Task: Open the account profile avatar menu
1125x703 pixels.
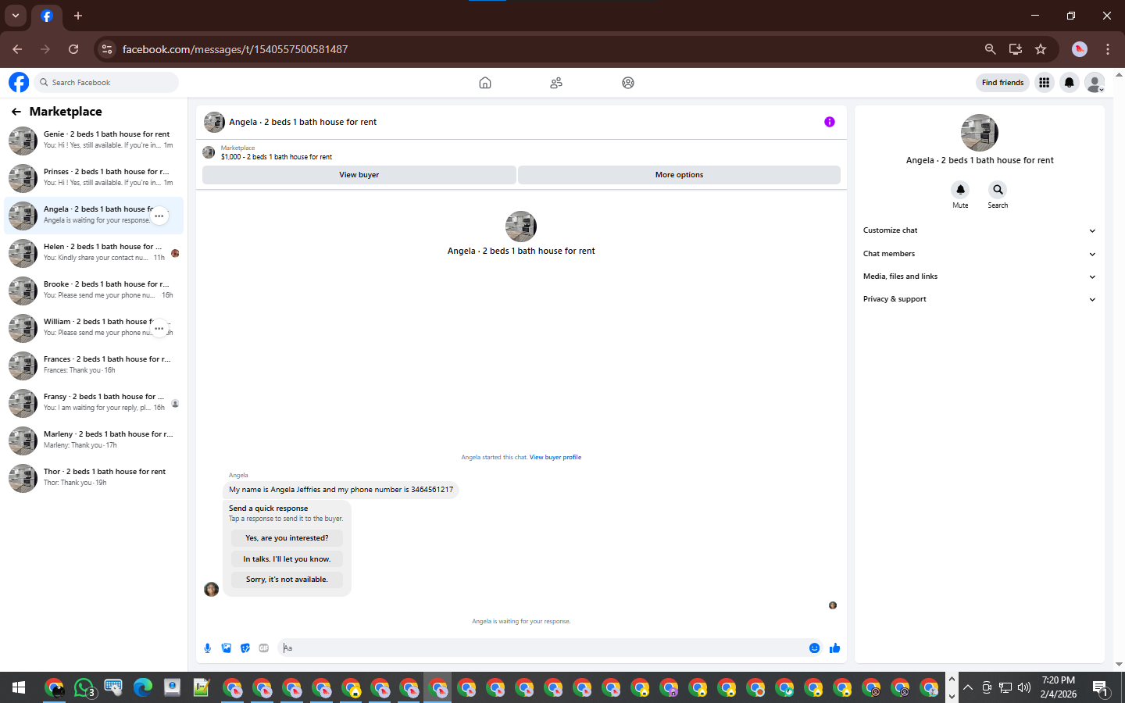Action: pos(1095,82)
